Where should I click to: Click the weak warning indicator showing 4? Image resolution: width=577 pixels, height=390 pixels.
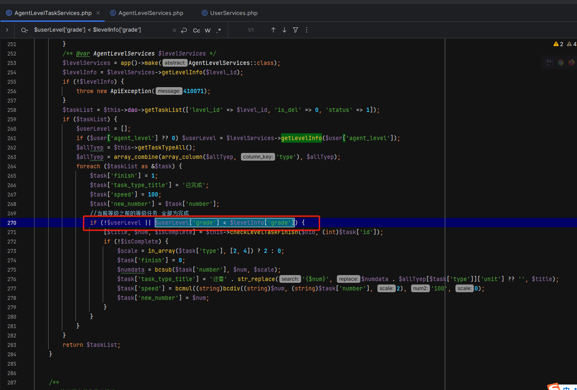(571, 44)
